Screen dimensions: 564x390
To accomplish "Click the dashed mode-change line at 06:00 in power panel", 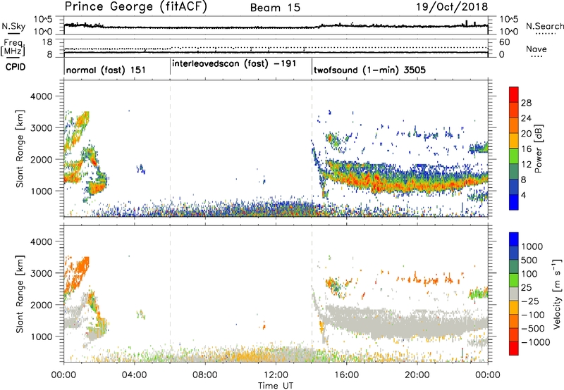I will tap(170, 149).
